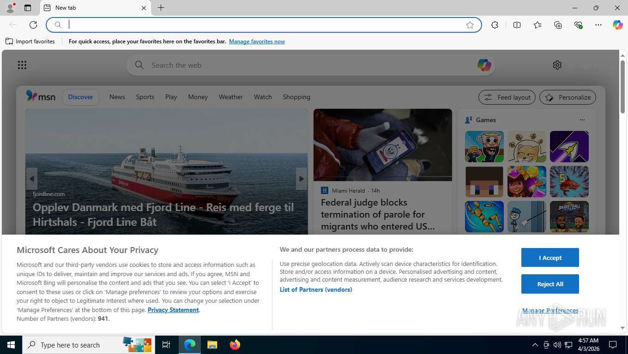Open the Collections icon
Screen dimensions: 628x354
click(x=558, y=25)
